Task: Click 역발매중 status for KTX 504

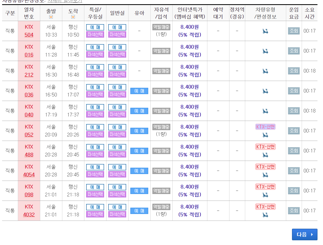Action: coord(161,27)
